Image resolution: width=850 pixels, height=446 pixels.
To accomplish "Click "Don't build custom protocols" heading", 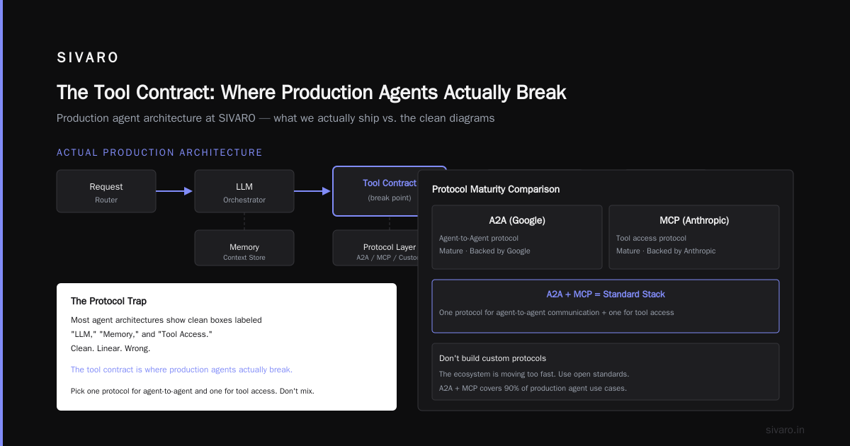I will [x=492, y=358].
